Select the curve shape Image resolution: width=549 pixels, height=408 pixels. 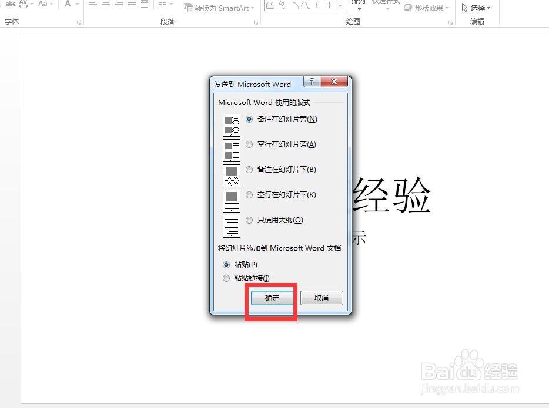(x=306, y=5)
